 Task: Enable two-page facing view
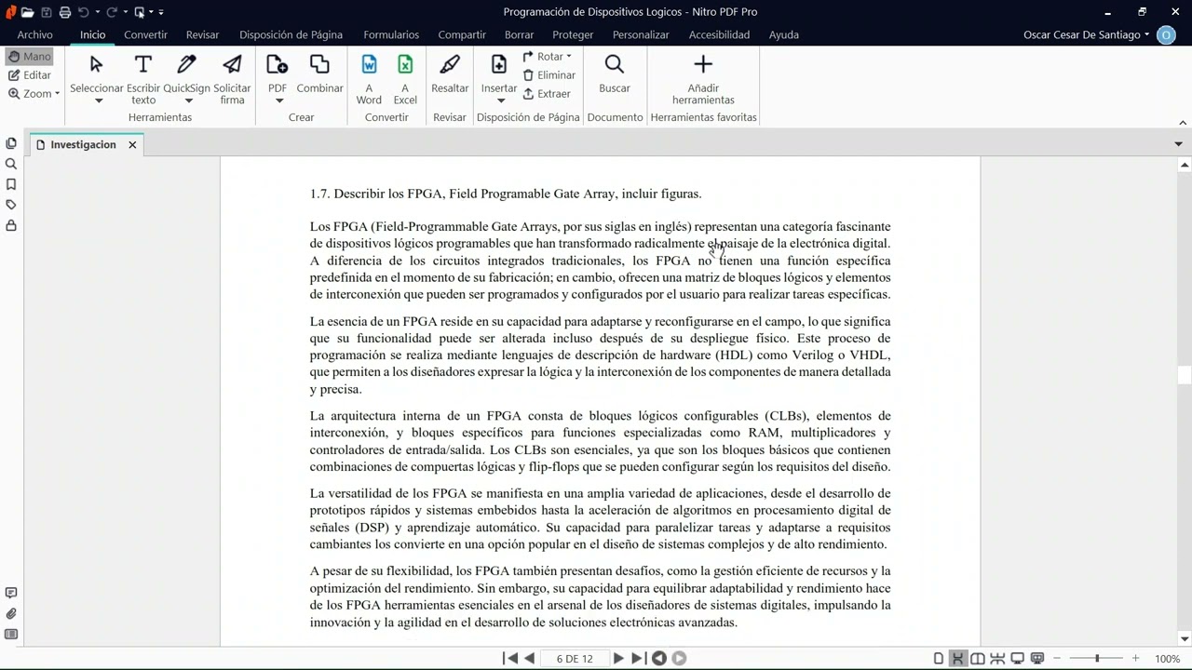pyautogui.click(x=978, y=658)
